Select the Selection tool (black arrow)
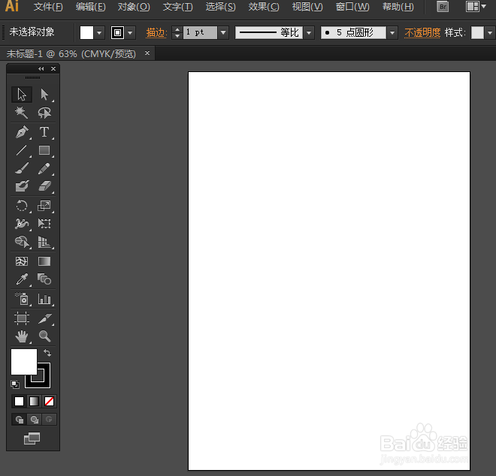 [x=22, y=95]
